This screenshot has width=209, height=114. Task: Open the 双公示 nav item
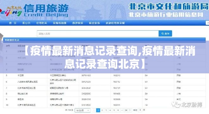click(x=26, y=23)
